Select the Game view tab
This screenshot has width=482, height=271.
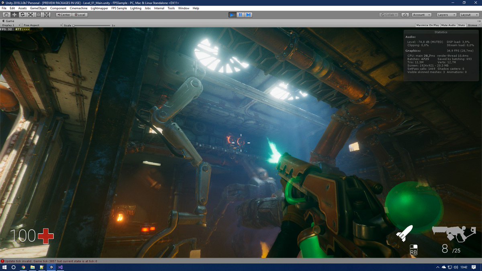tap(9, 20)
